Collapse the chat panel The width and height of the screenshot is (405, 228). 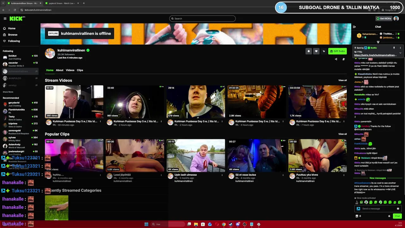354,27
